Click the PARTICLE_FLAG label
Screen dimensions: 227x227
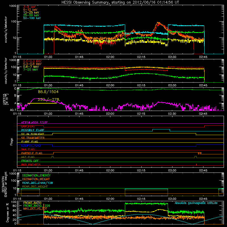pyautogui.click(x=32, y=153)
